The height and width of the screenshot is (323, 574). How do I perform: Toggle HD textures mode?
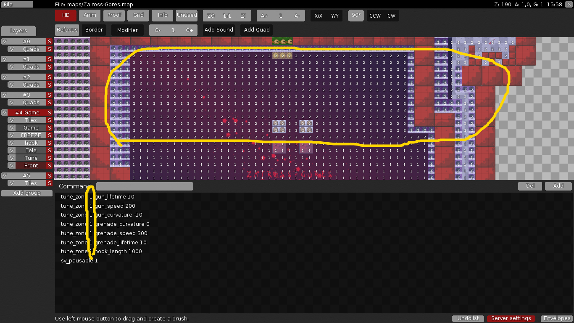(x=65, y=15)
